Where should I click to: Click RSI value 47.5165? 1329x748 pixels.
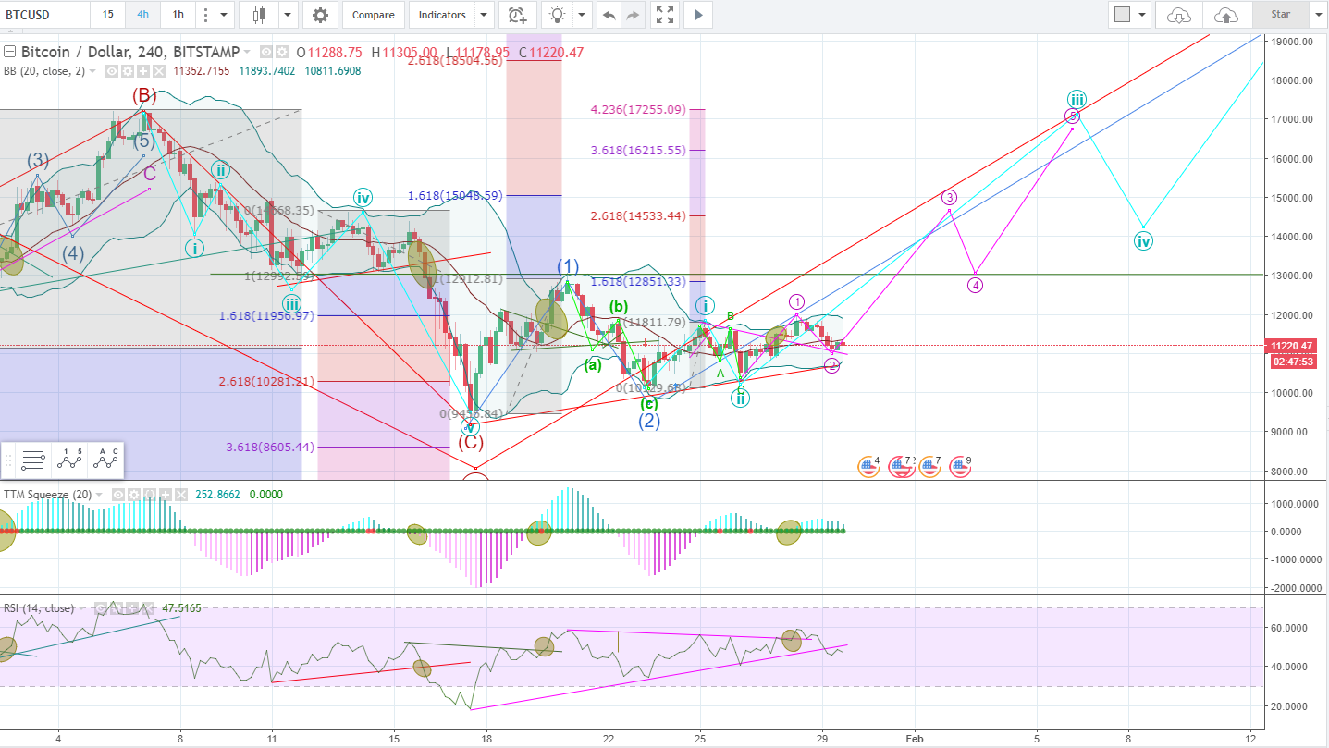pos(183,608)
